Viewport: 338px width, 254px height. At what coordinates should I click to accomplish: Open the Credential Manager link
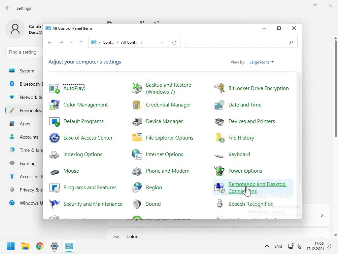pyautogui.click(x=168, y=105)
